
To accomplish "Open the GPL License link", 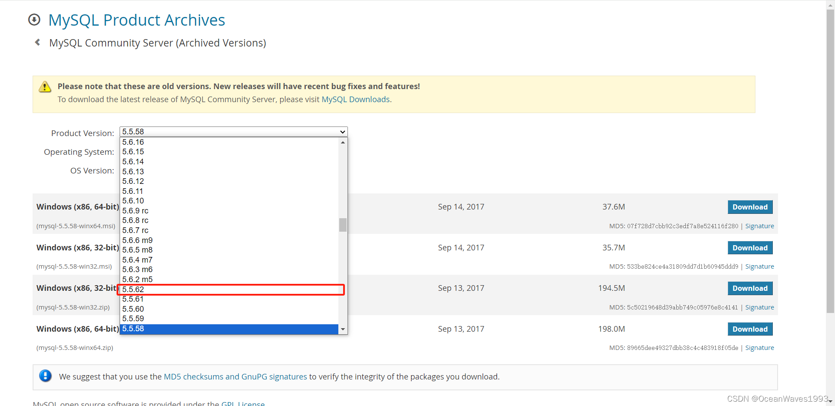I will 243,403.
